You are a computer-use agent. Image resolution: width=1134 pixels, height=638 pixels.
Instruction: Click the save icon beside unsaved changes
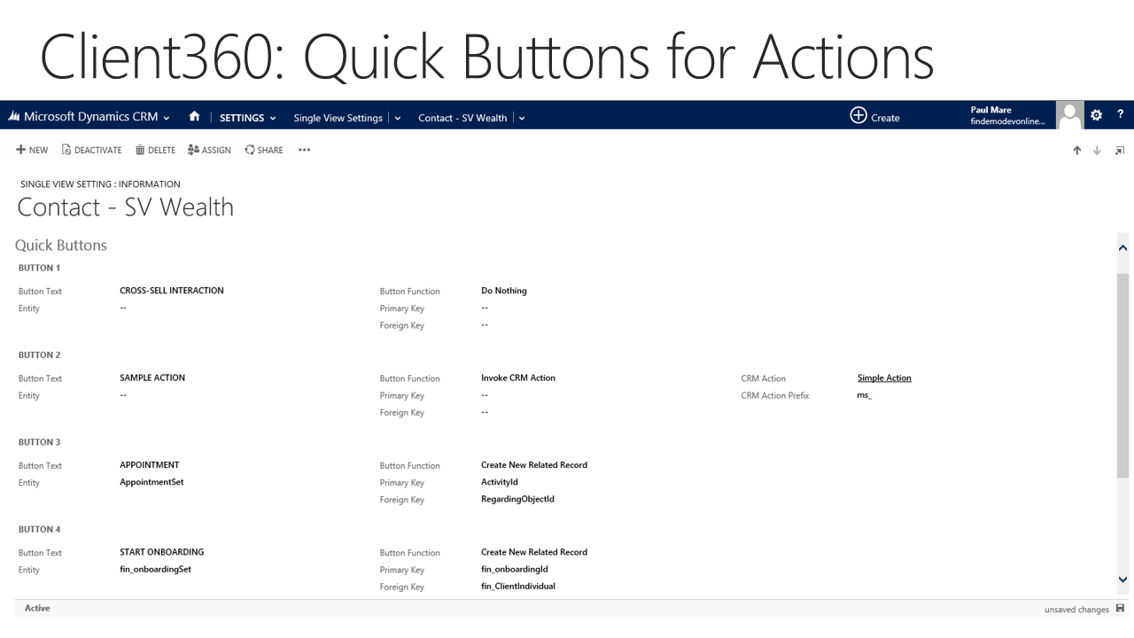tap(1121, 609)
